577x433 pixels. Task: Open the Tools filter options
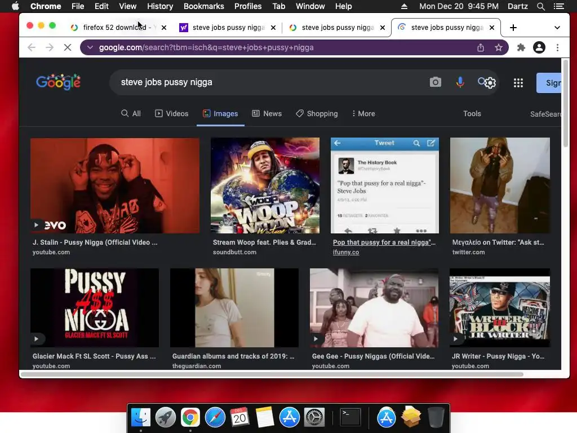pos(472,113)
